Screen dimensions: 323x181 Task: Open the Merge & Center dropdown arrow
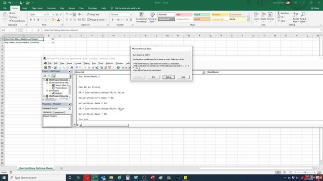tap(106, 20)
